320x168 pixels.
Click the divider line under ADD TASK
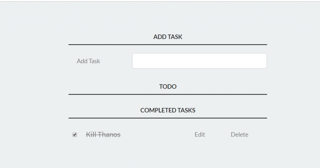[x=168, y=45]
